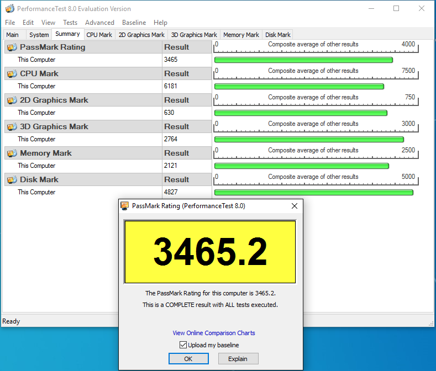
Task: Click the 2D Graphics Mark green bar
Action: pyautogui.click(x=301, y=113)
